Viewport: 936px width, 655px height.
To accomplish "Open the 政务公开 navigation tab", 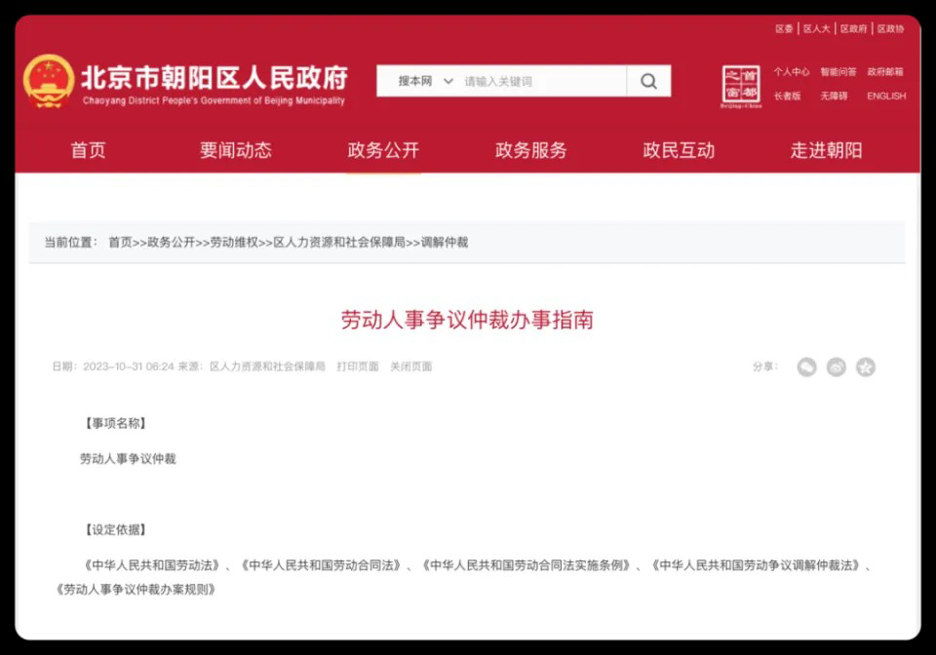I will (383, 151).
